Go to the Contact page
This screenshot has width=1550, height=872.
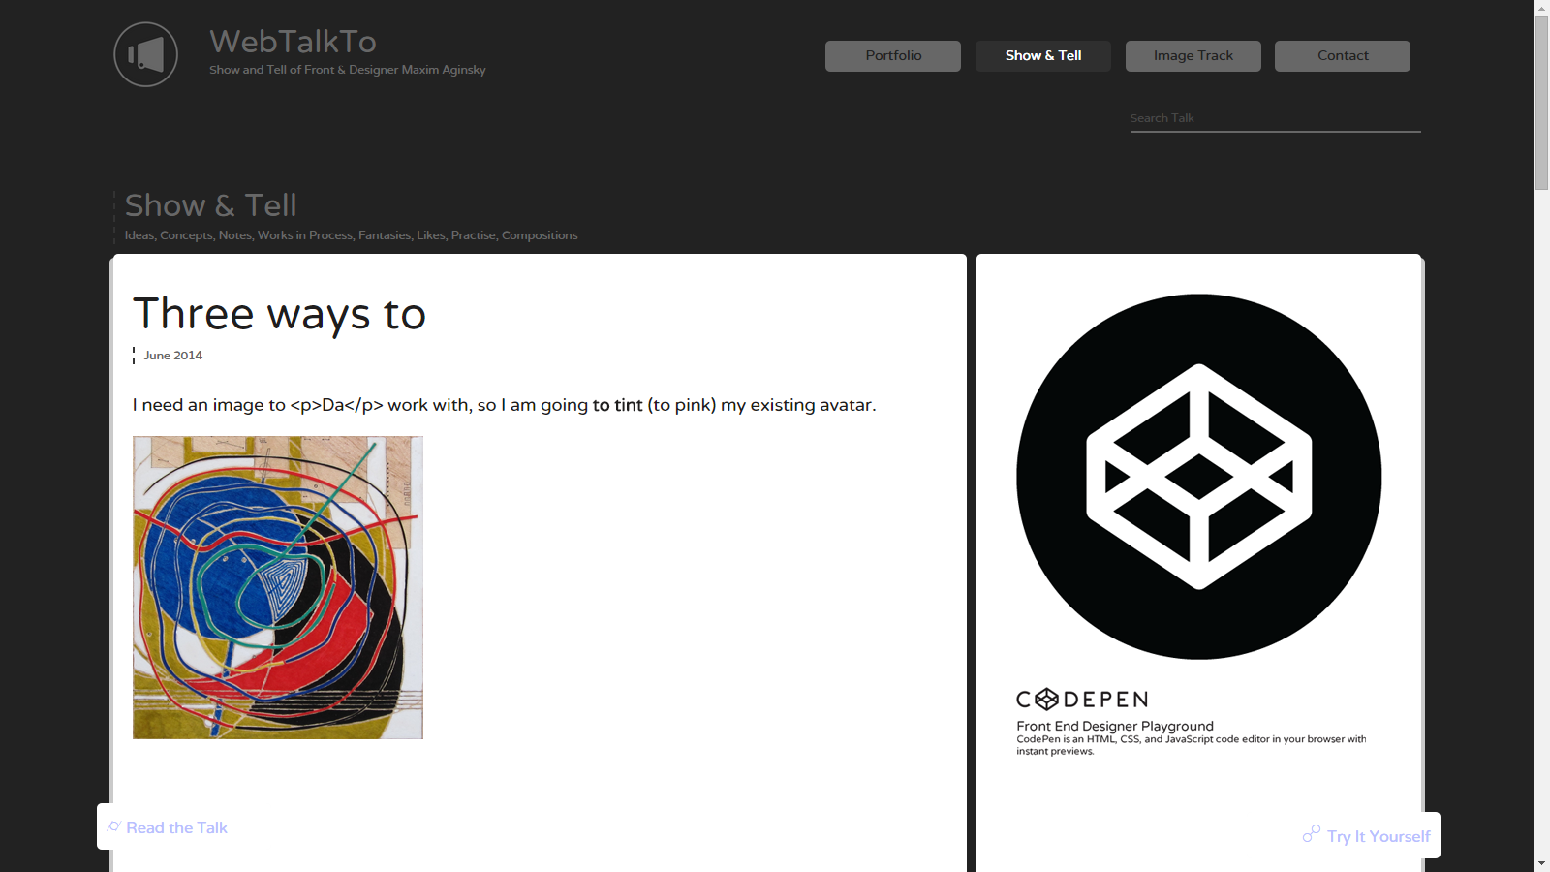tap(1343, 56)
